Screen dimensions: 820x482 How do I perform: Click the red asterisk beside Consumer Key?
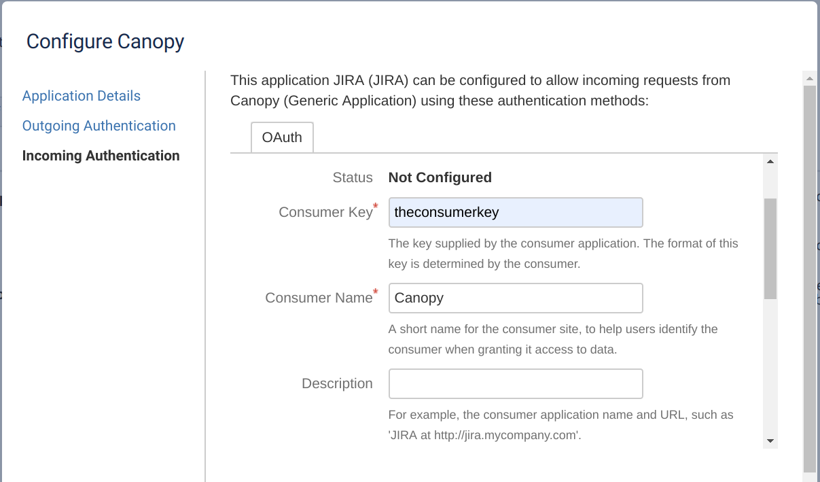(375, 205)
